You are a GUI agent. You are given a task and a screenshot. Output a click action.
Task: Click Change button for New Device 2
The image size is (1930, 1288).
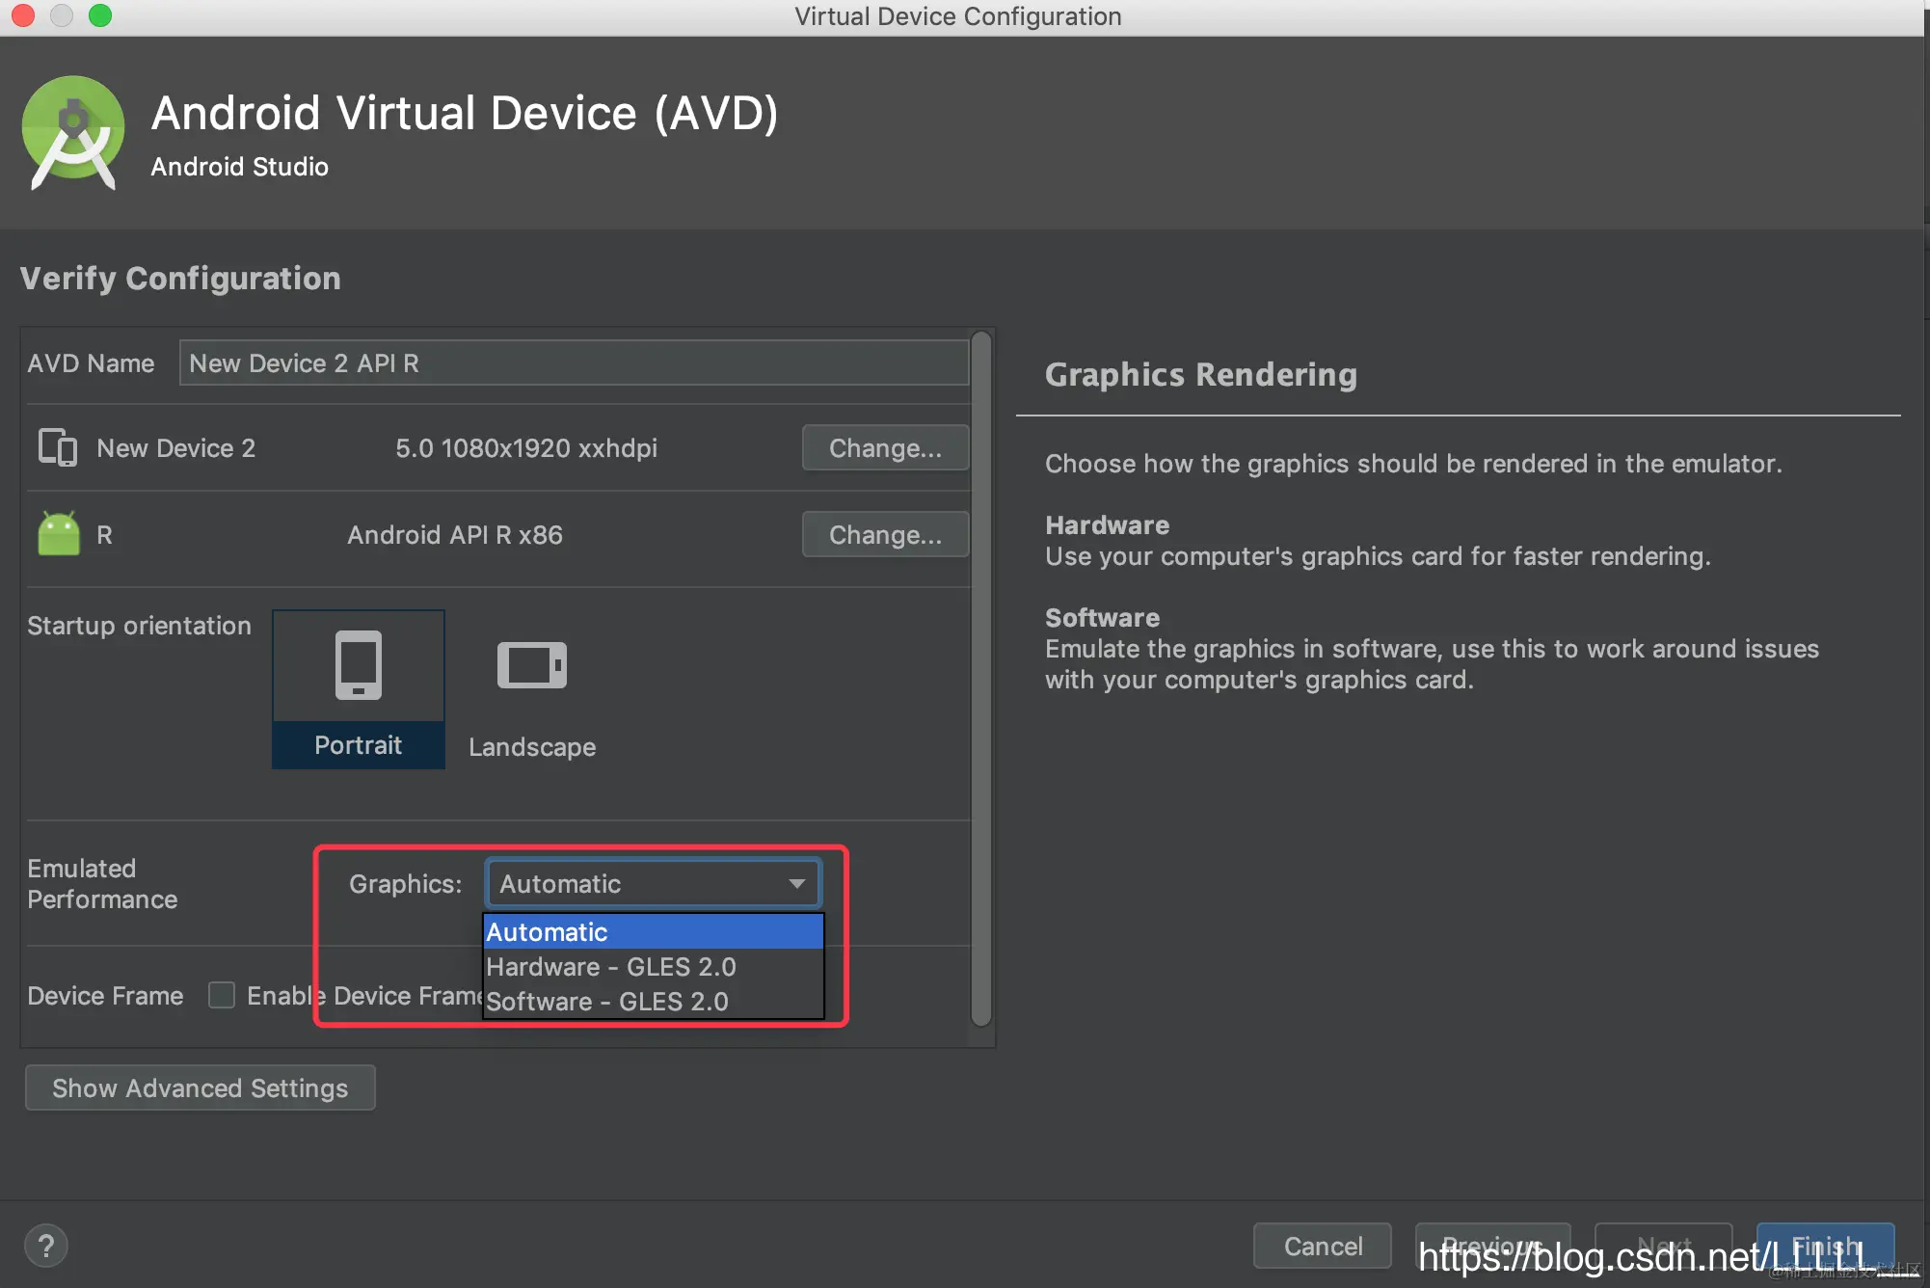(884, 447)
